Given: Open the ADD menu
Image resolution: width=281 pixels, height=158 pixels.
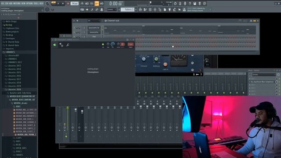Looking at the screenshot, I should coord(11,3).
